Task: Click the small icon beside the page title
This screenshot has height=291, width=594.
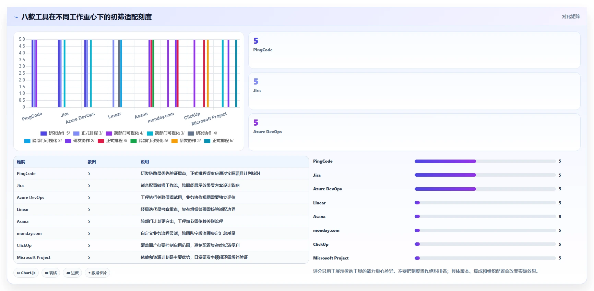Action: [16, 17]
